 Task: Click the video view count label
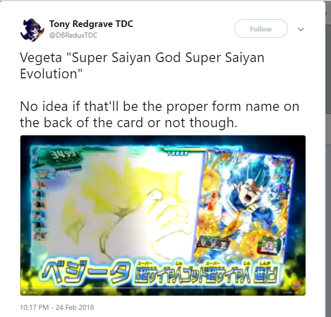point(33,293)
